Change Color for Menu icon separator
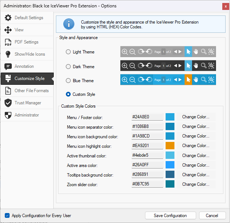 [x=196, y=126]
